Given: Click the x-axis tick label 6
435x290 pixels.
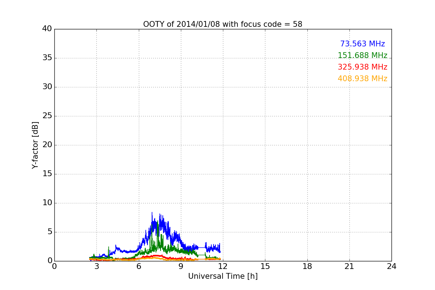Looking at the screenshot, I should tap(139, 266).
